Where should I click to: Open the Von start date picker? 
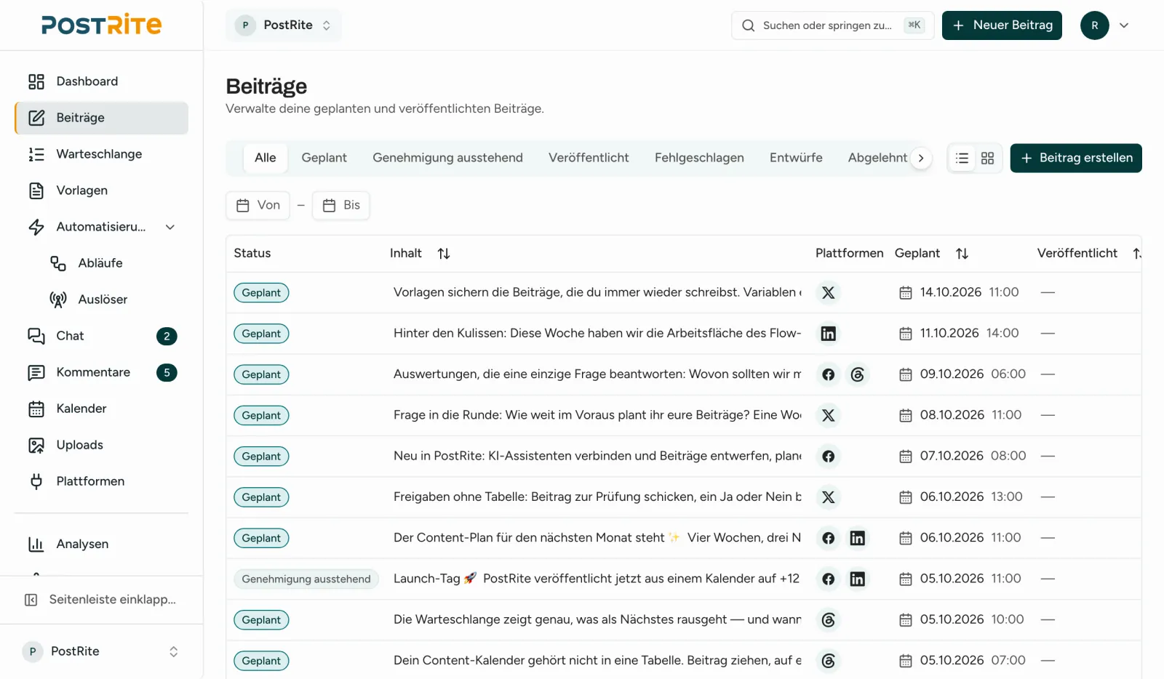point(258,206)
